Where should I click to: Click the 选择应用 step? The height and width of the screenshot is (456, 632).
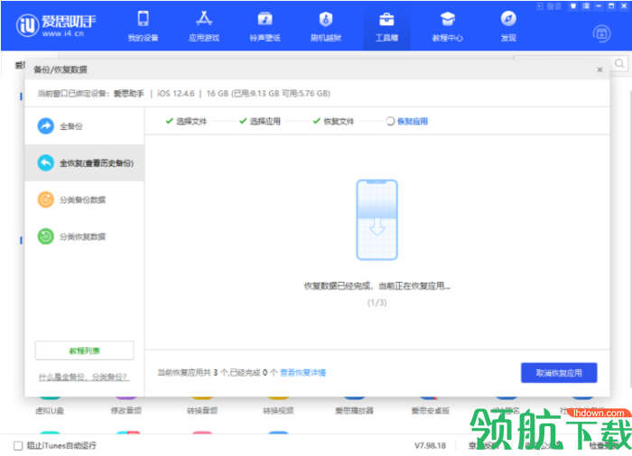pos(260,121)
